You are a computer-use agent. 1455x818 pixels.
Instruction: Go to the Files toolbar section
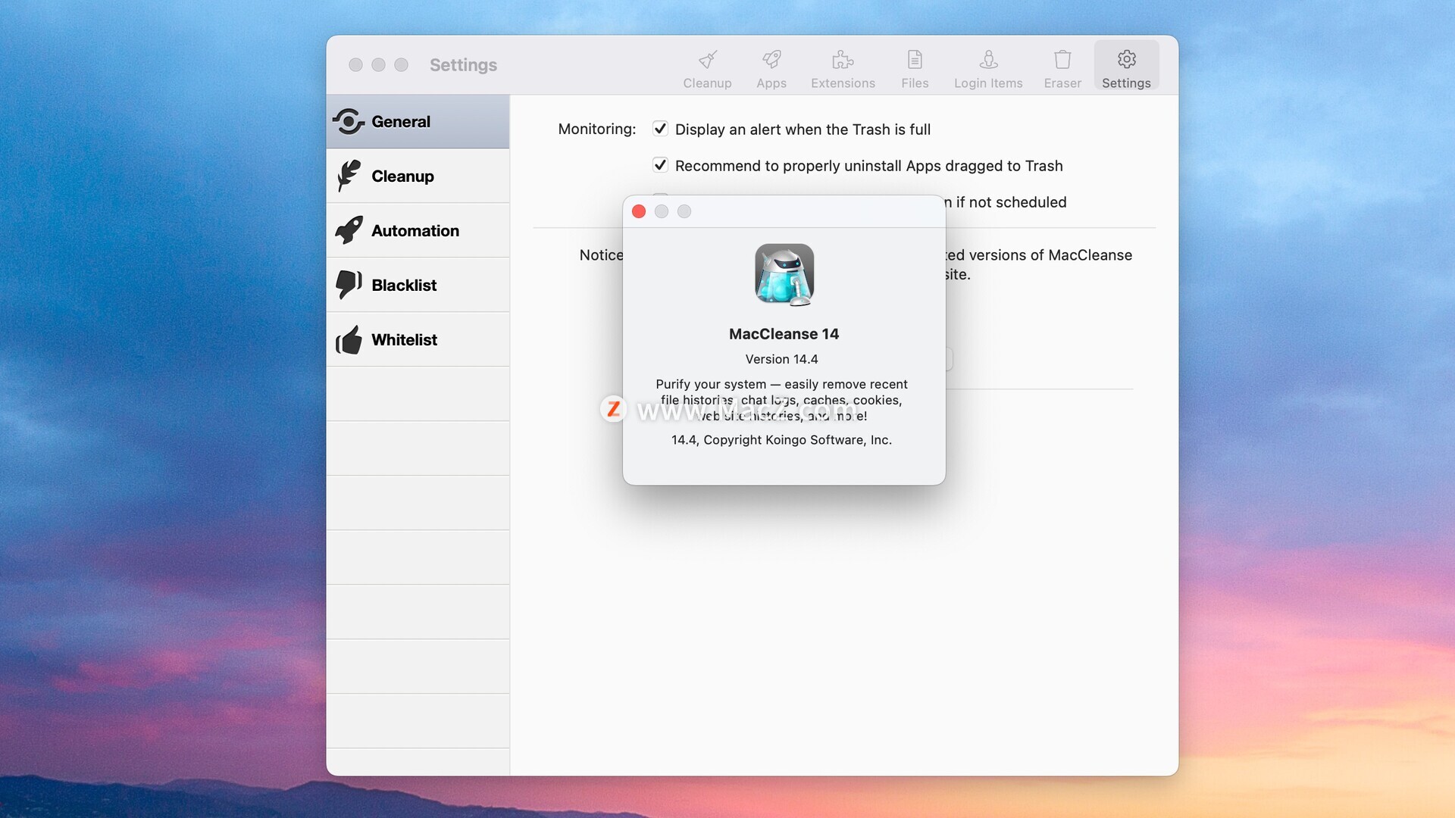click(915, 68)
